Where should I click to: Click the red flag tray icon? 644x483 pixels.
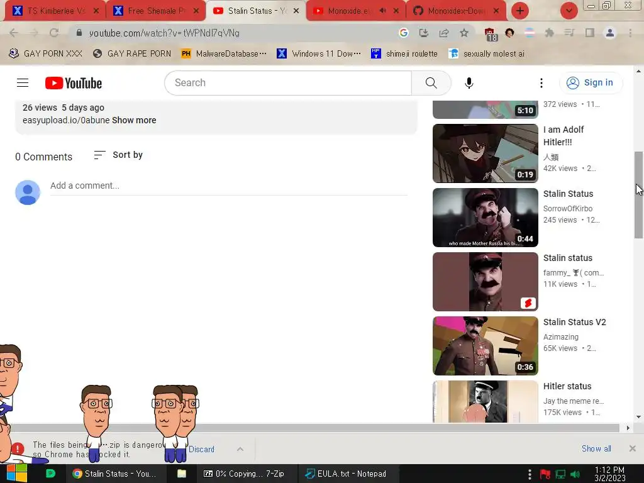coord(545,474)
